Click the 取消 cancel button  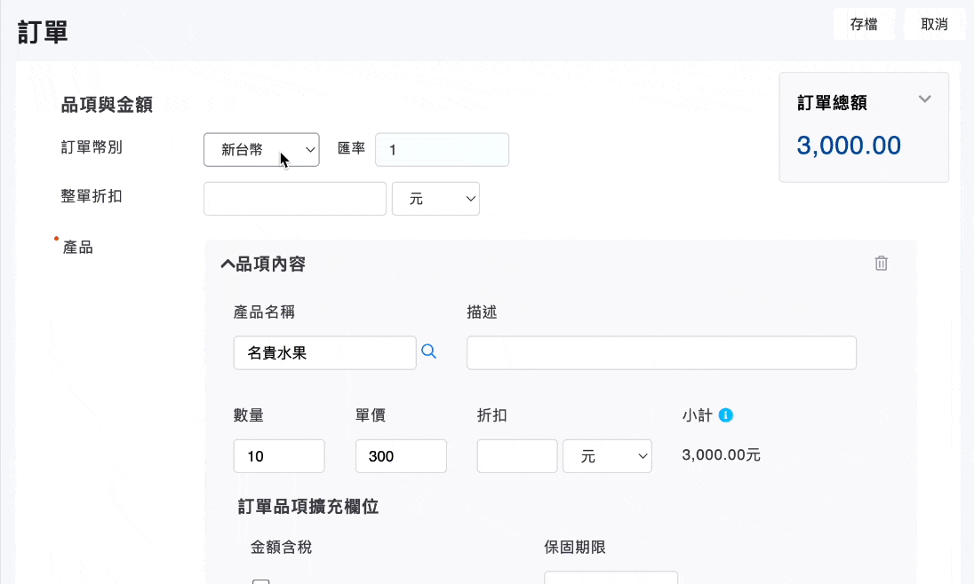click(x=934, y=24)
